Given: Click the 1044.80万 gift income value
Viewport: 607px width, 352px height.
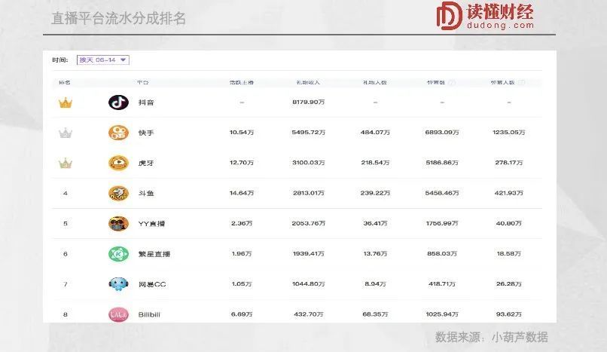Looking at the screenshot, I should (309, 284).
